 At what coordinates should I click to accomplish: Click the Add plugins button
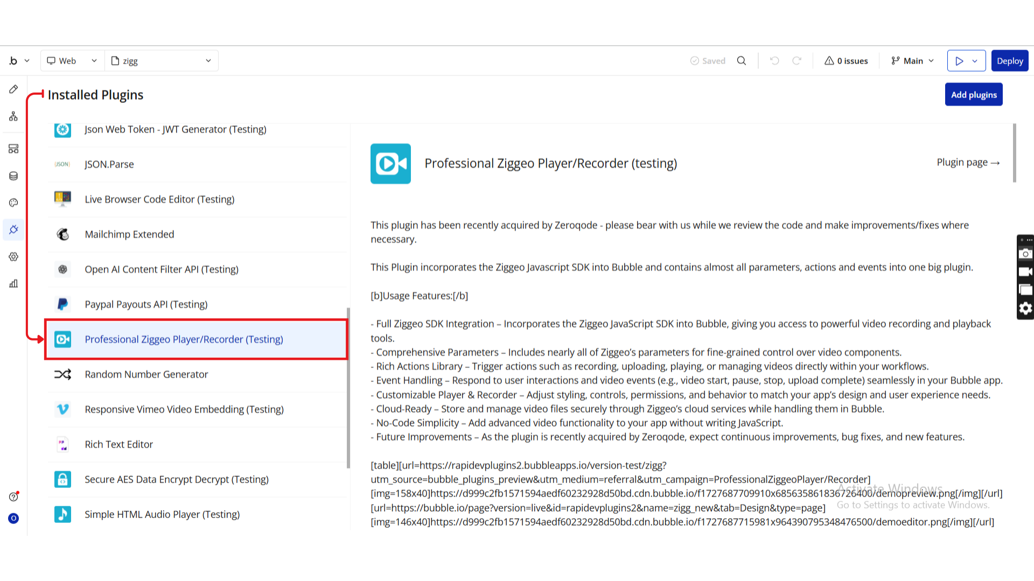point(973,95)
